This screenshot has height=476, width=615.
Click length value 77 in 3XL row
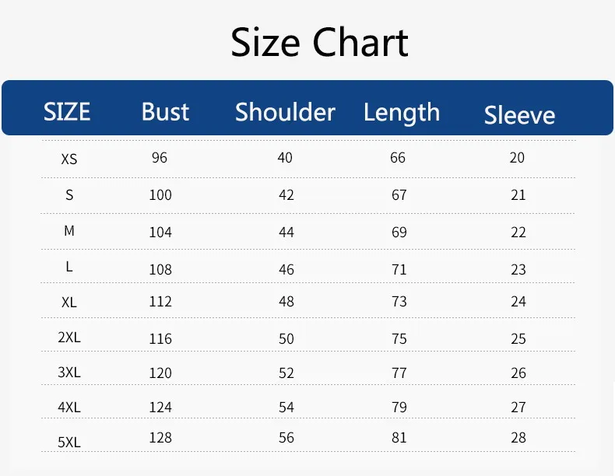(x=399, y=373)
